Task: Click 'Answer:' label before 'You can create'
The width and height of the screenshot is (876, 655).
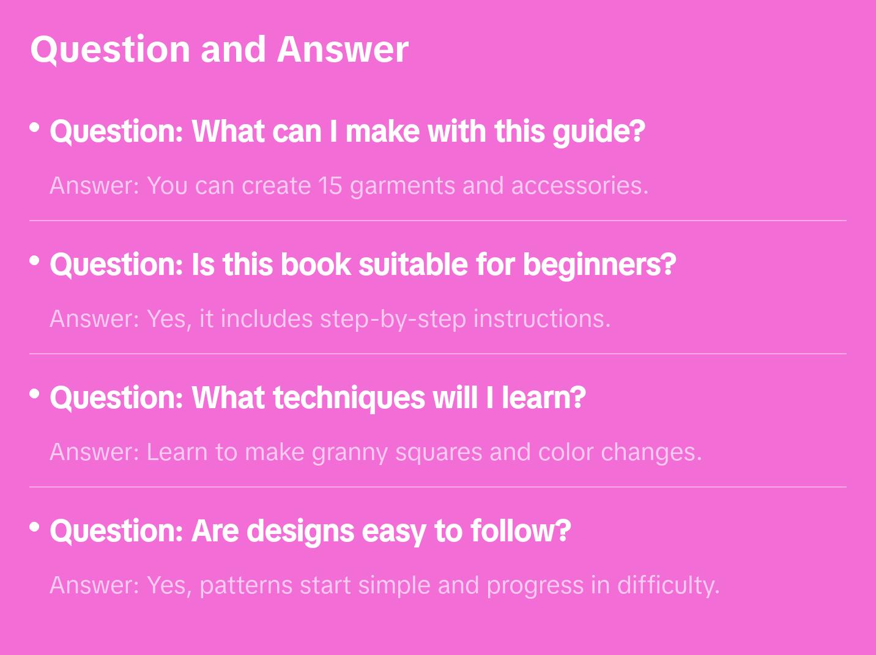Action: coord(95,186)
